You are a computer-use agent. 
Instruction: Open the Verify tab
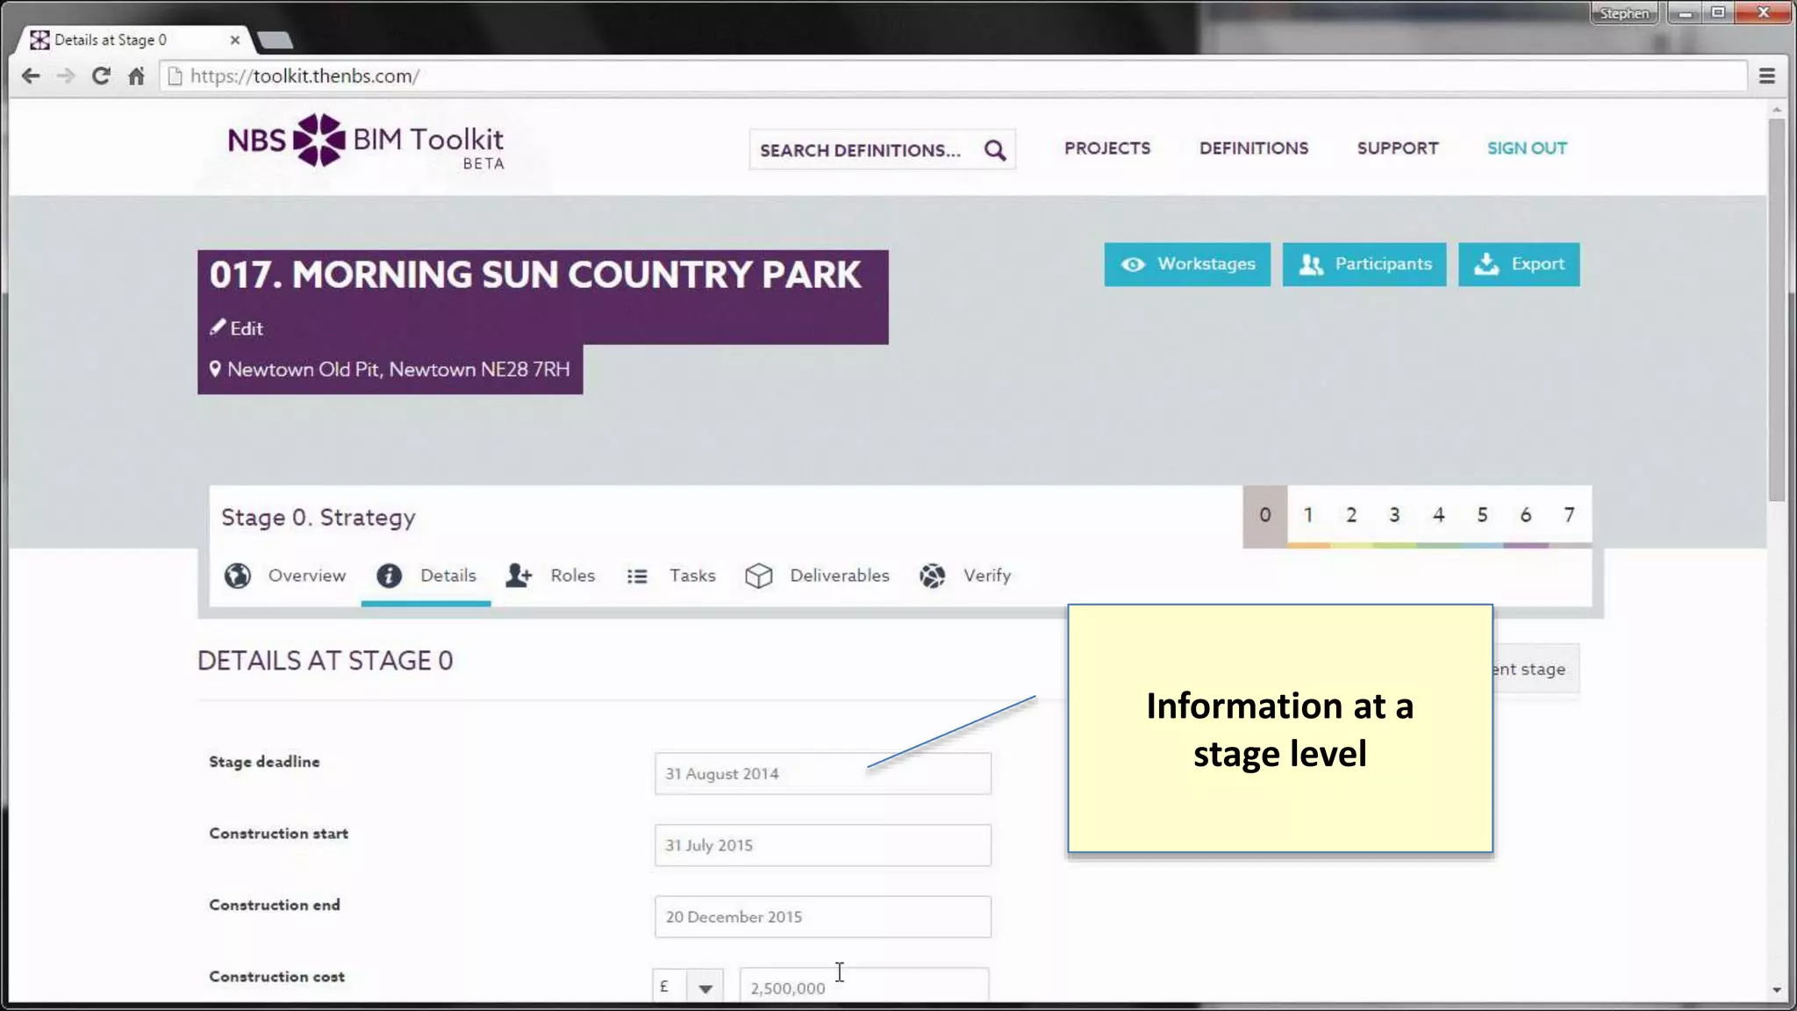click(965, 576)
